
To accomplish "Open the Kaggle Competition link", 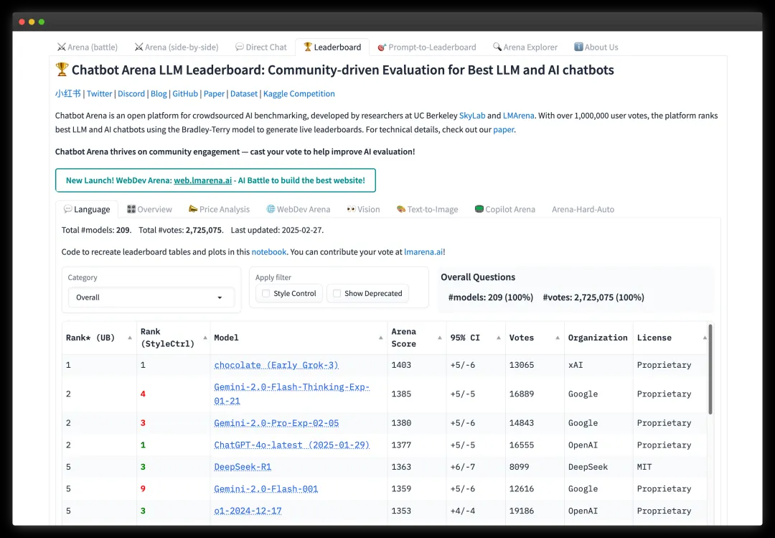I will coord(299,93).
